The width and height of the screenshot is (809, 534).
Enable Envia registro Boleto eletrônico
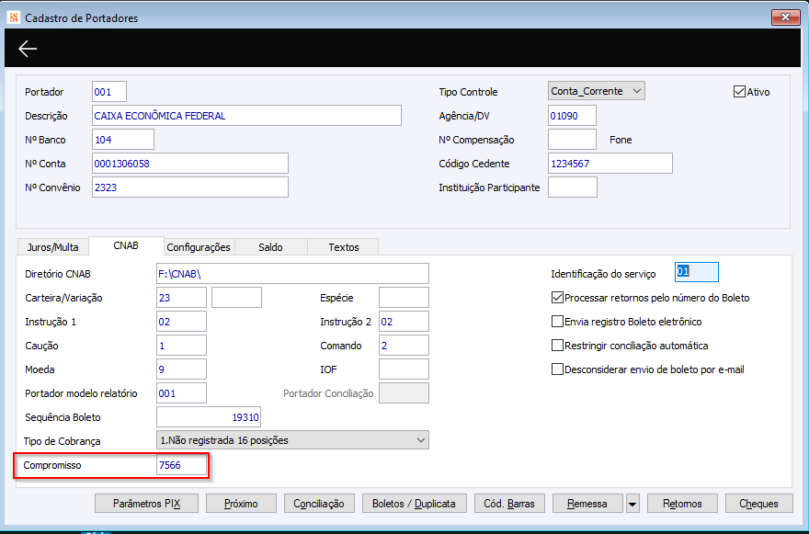tap(557, 322)
